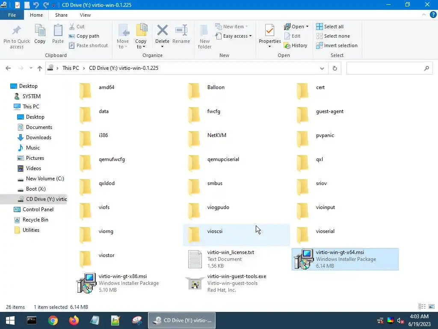Click the New folder icon
This screenshot has width=438, height=329.
click(x=204, y=30)
